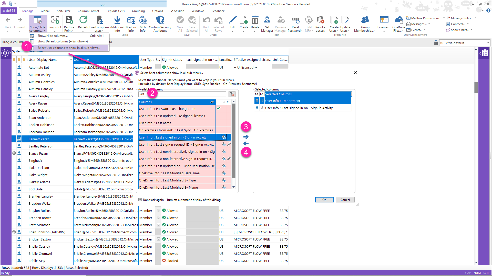Open the Feedback tab

(218, 11)
